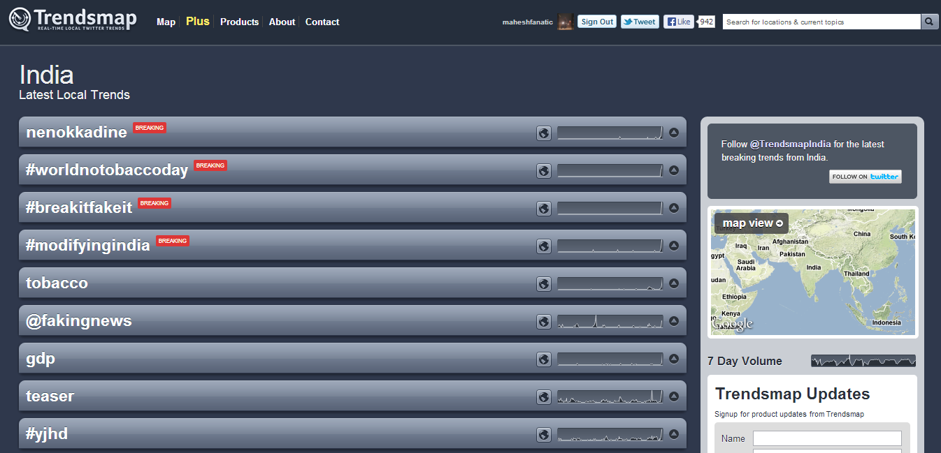This screenshot has height=453, width=941.
Task: Click the India page heading
Action: pyautogui.click(x=46, y=75)
